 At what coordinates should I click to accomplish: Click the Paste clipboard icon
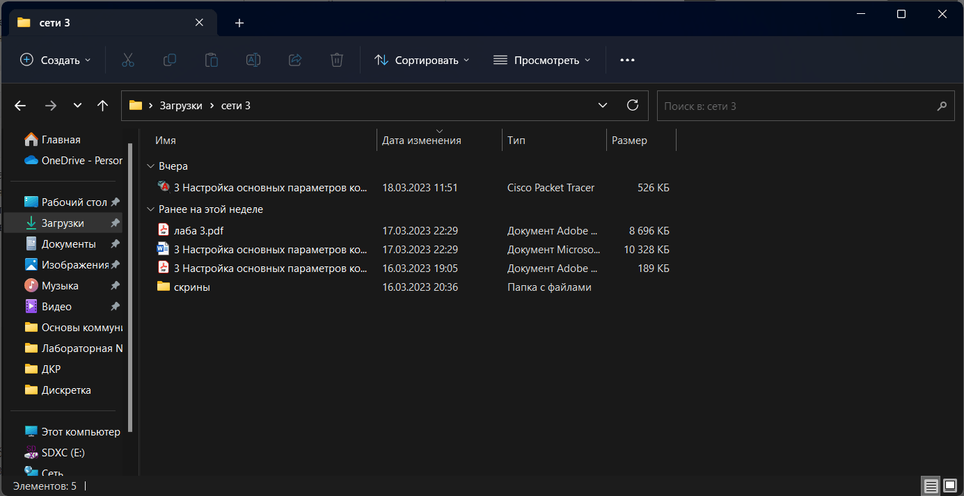tap(212, 60)
